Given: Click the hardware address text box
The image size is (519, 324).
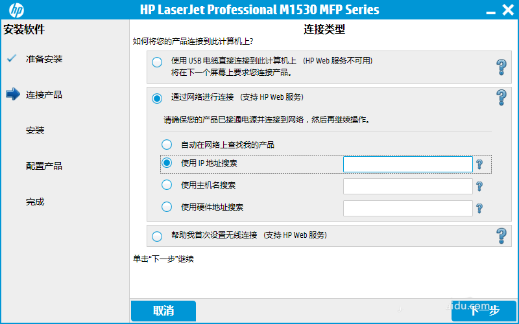Looking at the screenshot, I should point(407,209).
